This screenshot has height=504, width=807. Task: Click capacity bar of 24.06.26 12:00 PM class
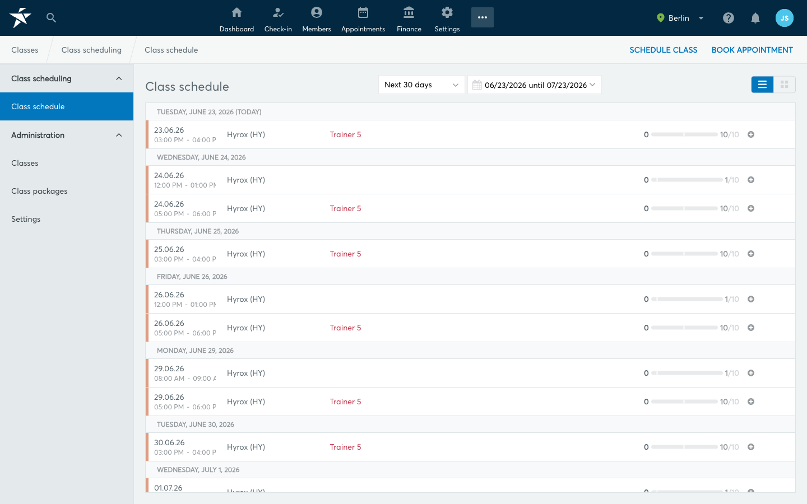coord(687,180)
